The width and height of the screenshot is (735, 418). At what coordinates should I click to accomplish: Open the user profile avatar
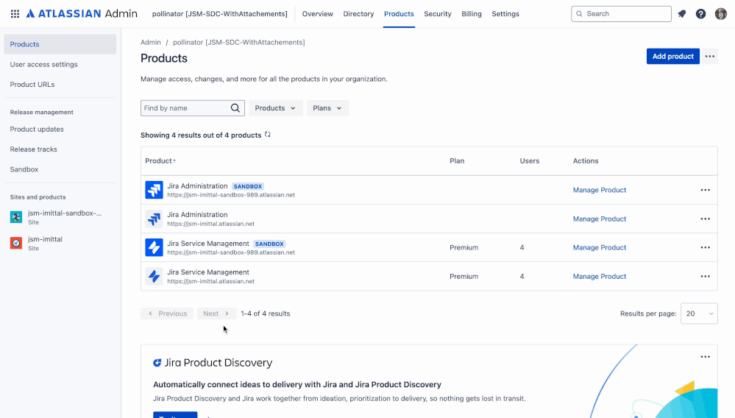(x=721, y=14)
